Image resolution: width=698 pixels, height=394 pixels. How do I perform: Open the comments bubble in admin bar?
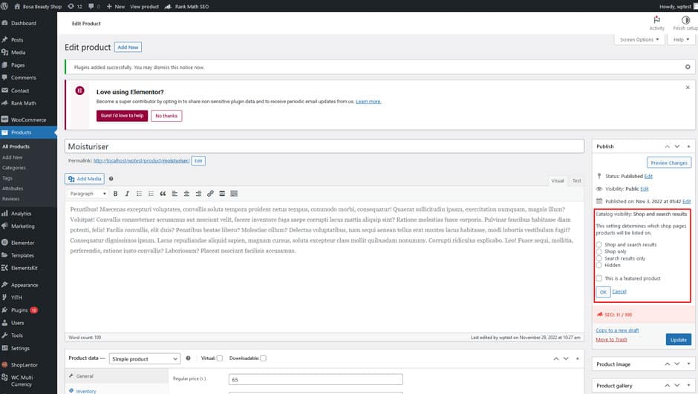click(x=94, y=6)
